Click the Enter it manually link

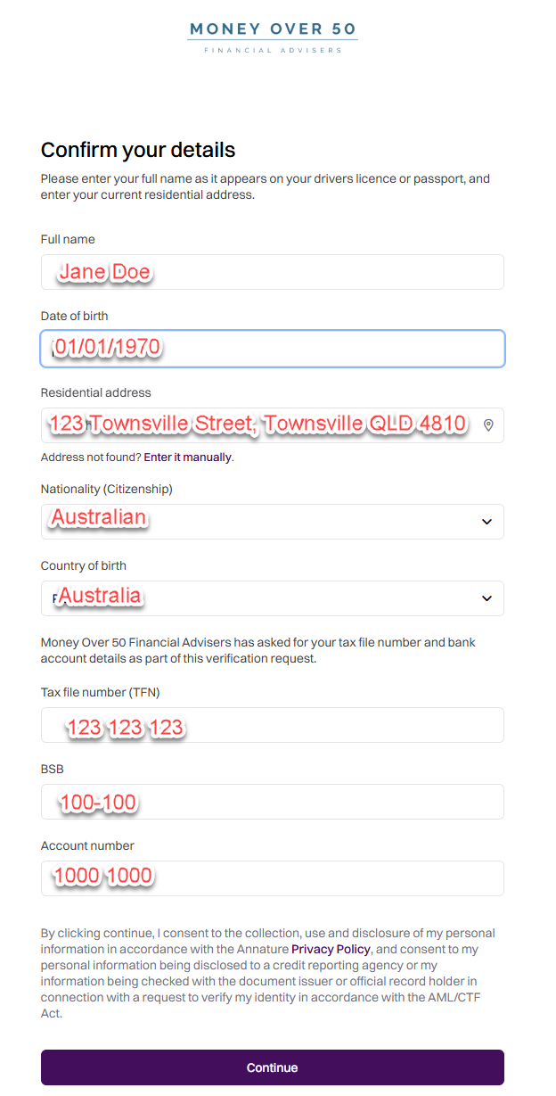coord(188,457)
